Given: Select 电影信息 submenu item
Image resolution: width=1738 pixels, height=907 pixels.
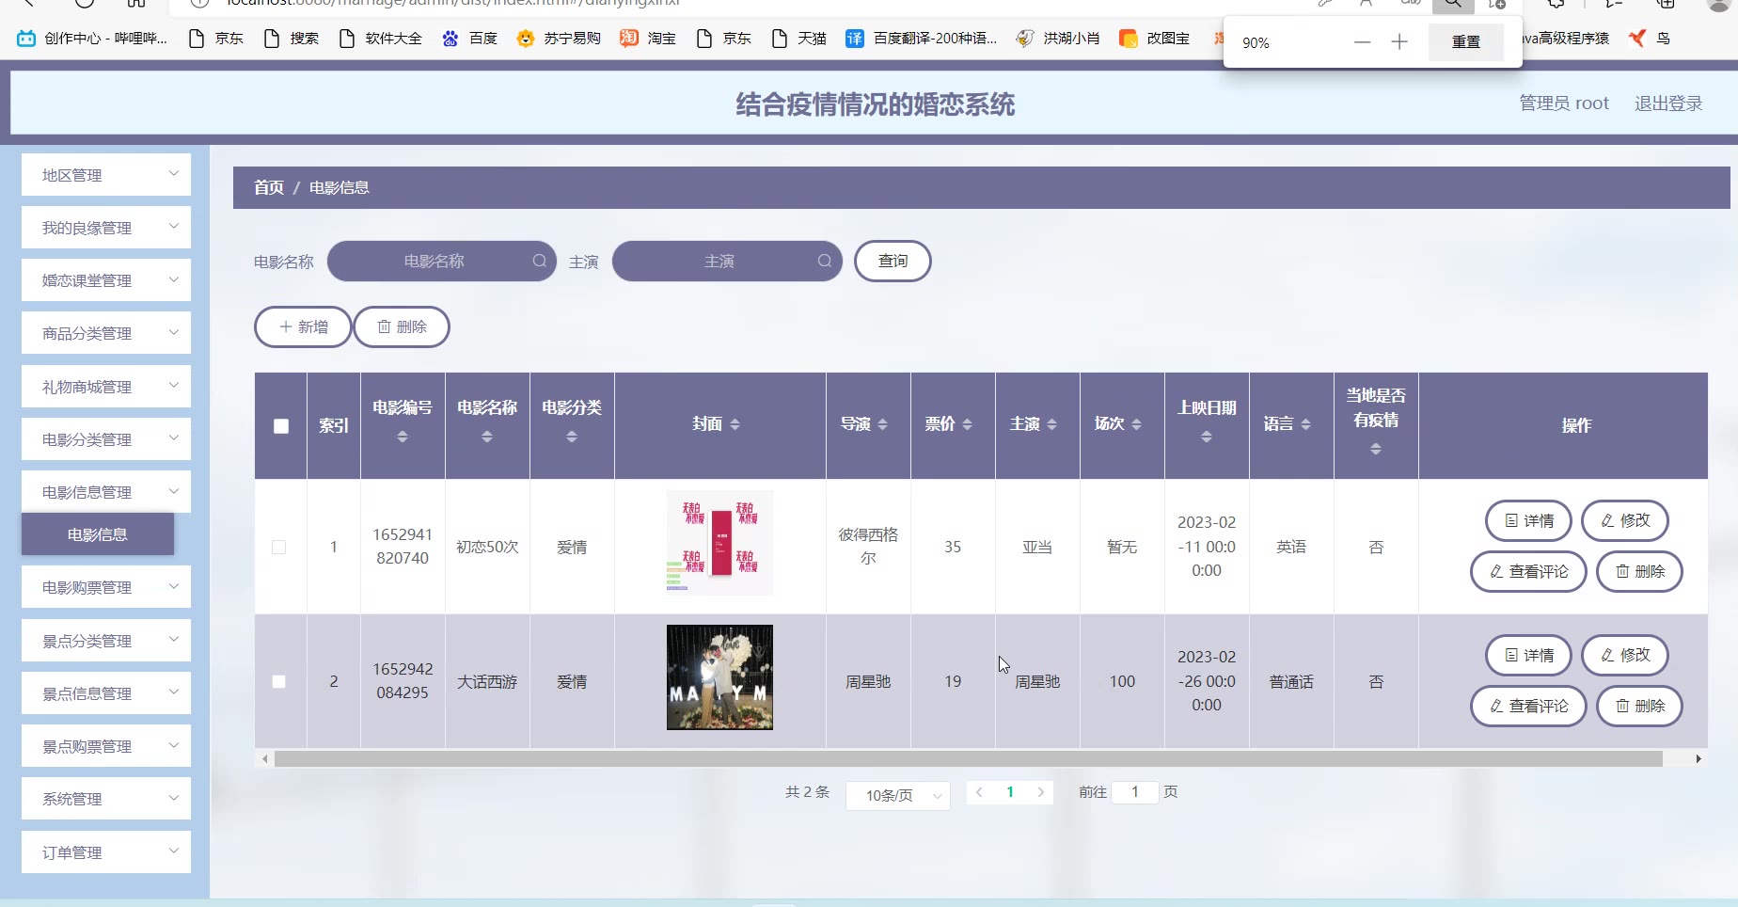Looking at the screenshot, I should tap(98, 534).
